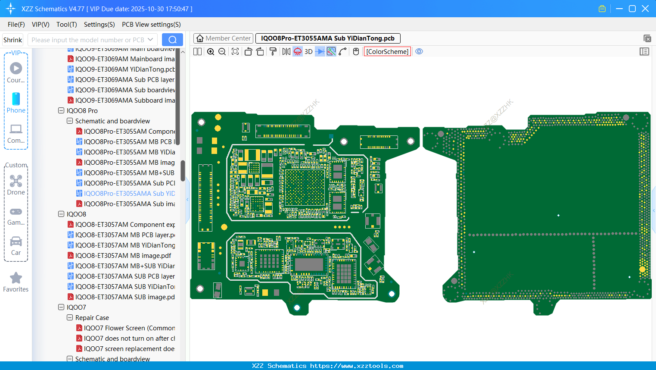Mirror the PCB view horizontally
The height and width of the screenshot is (370, 656).
point(286,52)
